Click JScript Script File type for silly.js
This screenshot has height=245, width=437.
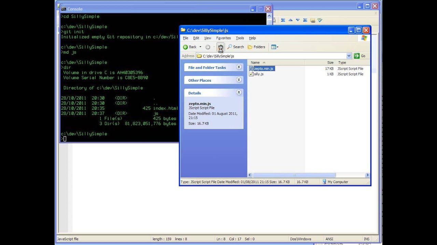(350, 74)
